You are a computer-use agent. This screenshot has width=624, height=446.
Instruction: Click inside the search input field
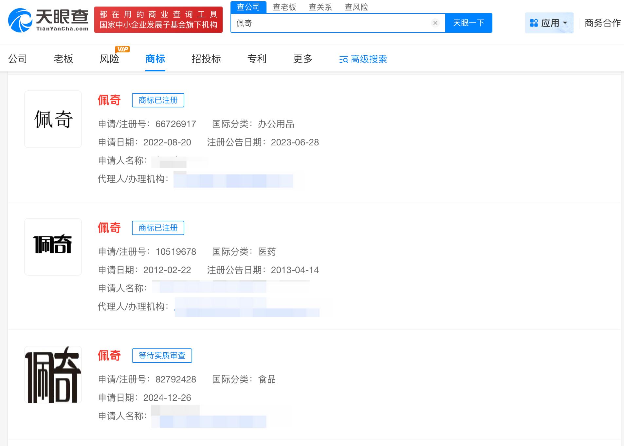pyautogui.click(x=327, y=23)
